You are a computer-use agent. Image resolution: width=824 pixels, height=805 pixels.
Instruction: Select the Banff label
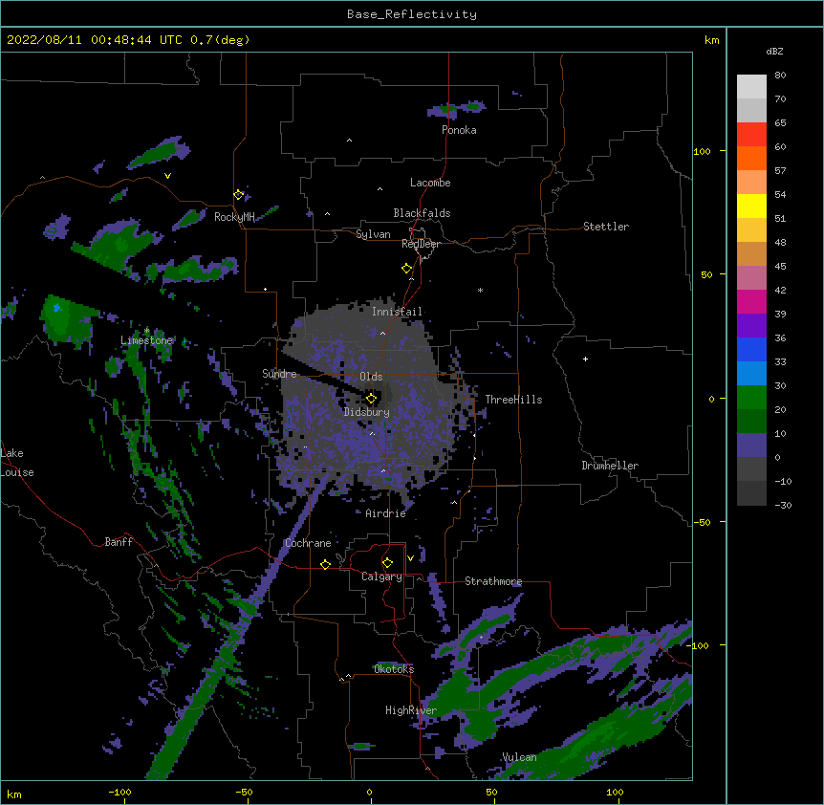[119, 542]
